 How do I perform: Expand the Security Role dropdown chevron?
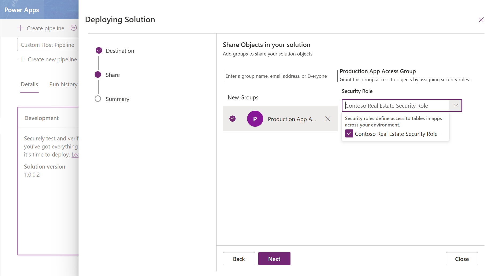pyautogui.click(x=456, y=106)
